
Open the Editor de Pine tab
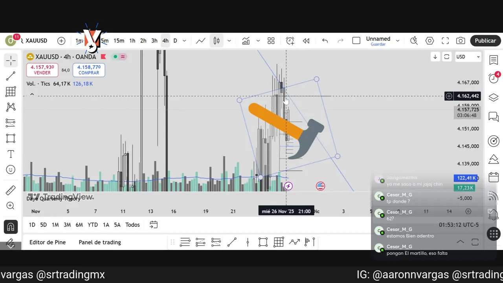coord(48,242)
